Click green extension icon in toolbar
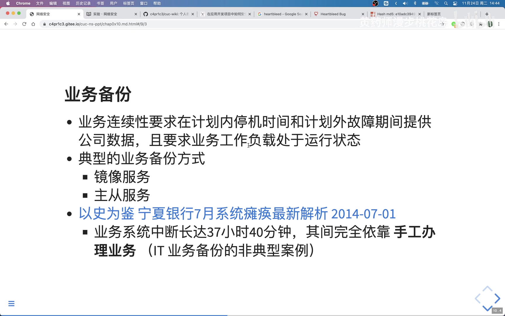Screen dimensions: 505x316 454,24
